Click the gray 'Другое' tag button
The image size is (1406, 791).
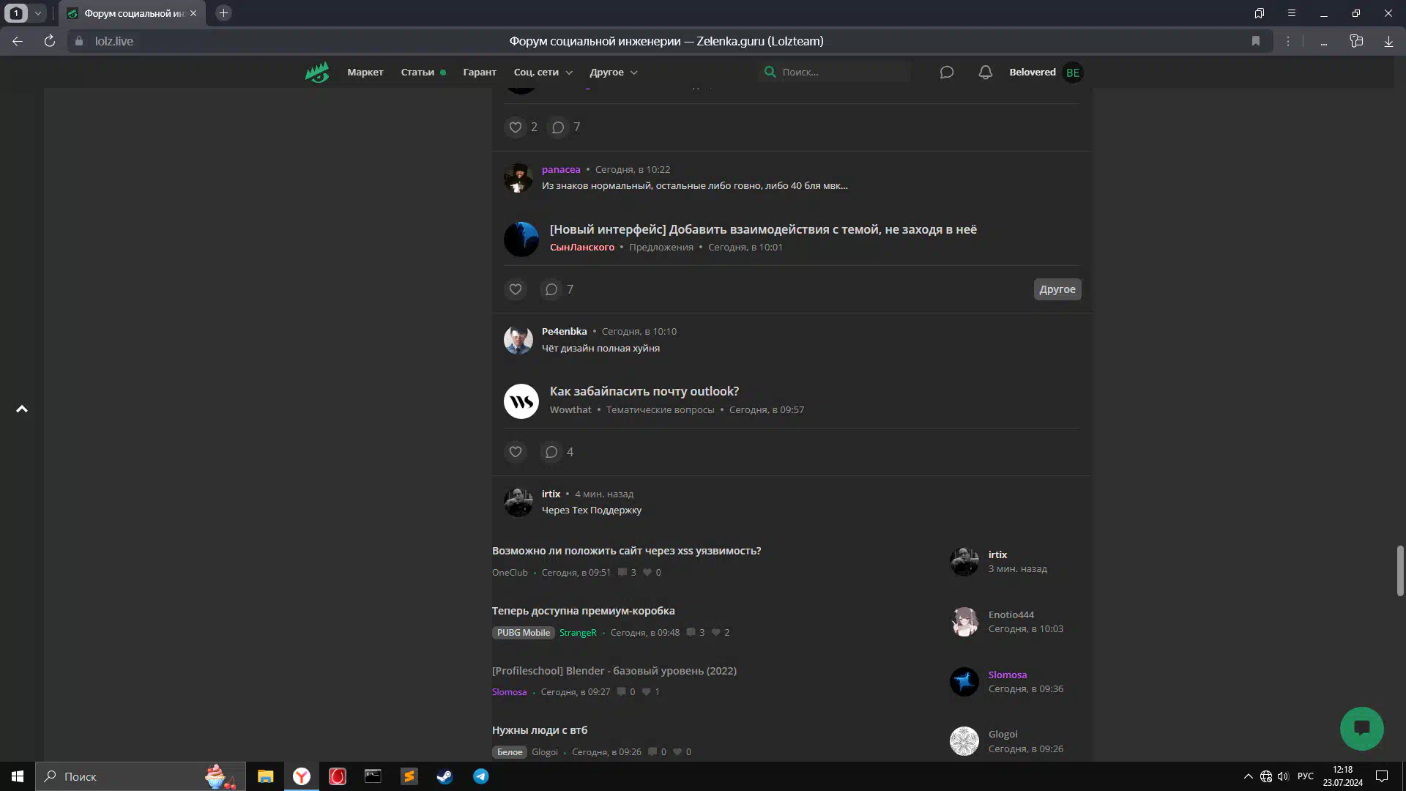tap(1057, 289)
